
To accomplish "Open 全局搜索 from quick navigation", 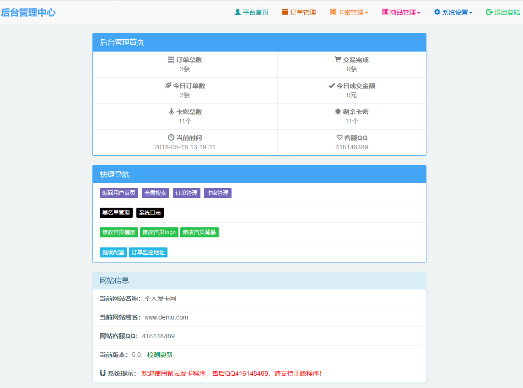I will (x=156, y=193).
